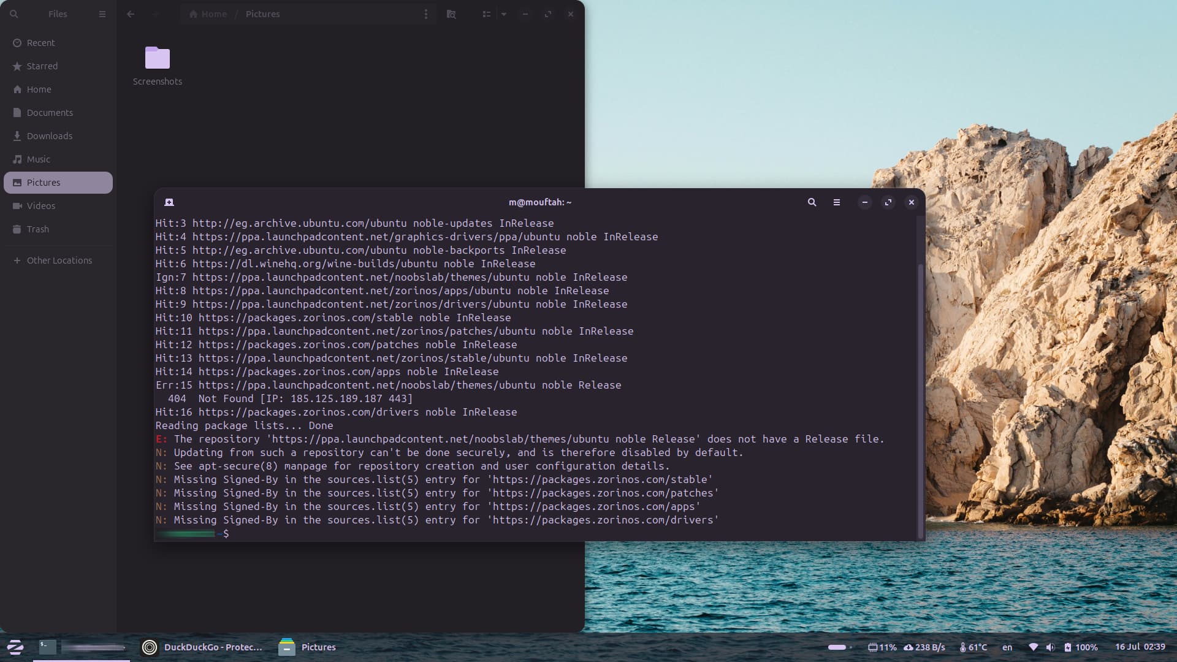
Task: Close the terminal window
Action: pyautogui.click(x=912, y=202)
